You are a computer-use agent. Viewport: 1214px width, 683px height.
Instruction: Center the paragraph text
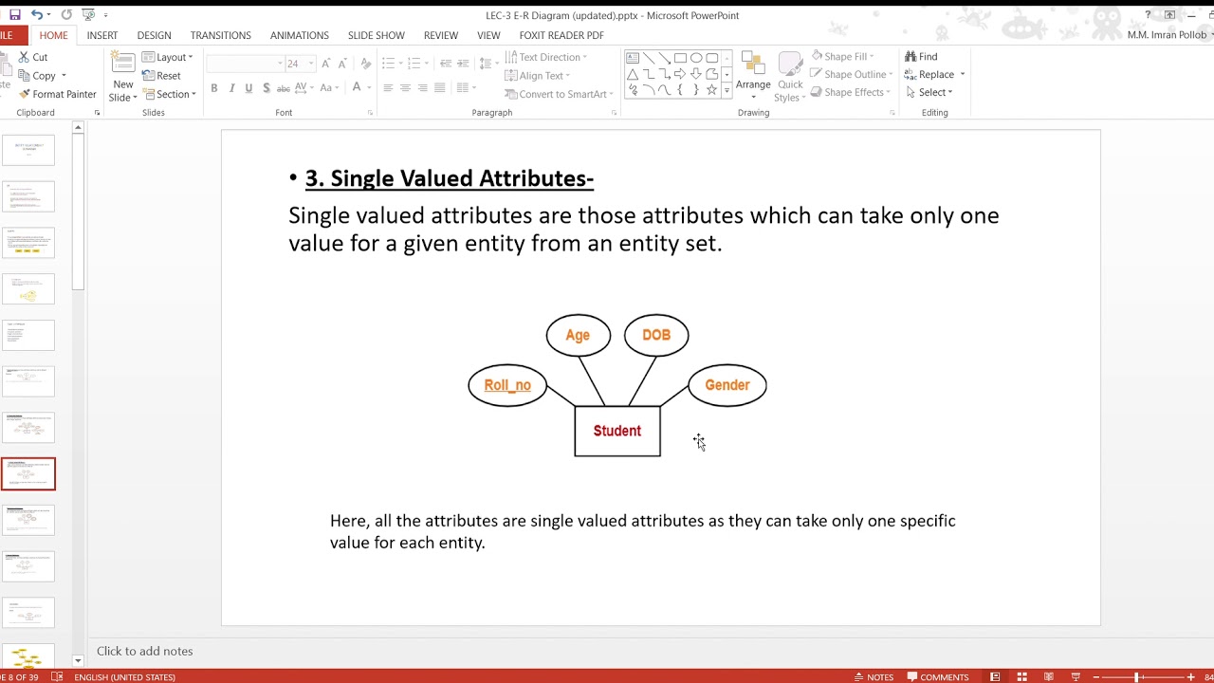405,88
